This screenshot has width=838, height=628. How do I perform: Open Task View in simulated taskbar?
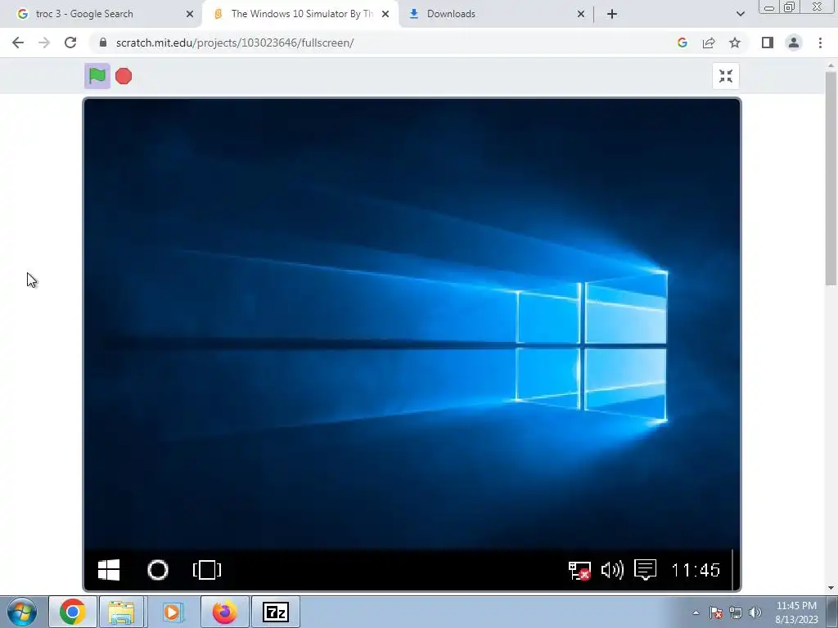coord(207,570)
